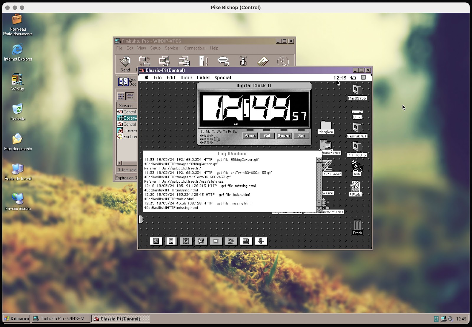Screen dimensions: 472x327
Task: Click the Observe computers toolbar icon in Timbuktu
Action: (x=184, y=61)
